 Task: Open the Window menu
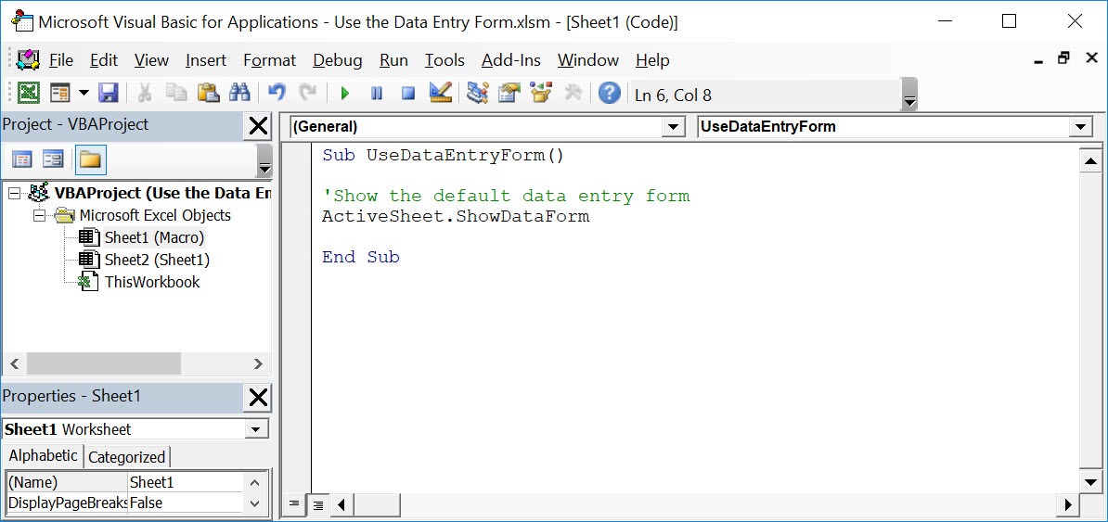(588, 61)
